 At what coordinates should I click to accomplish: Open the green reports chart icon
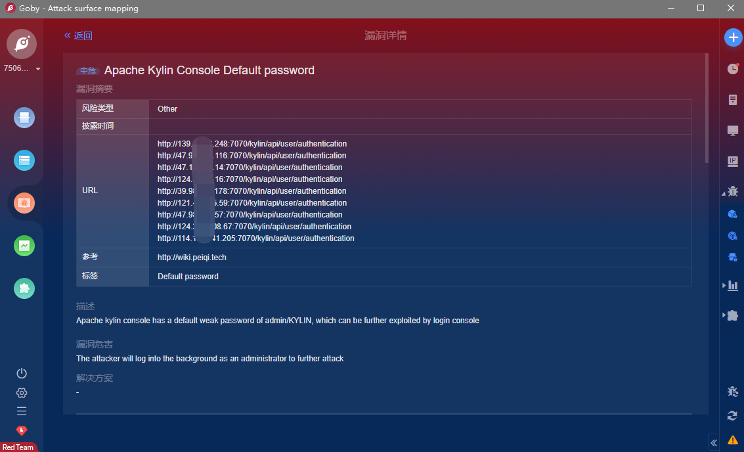24,246
